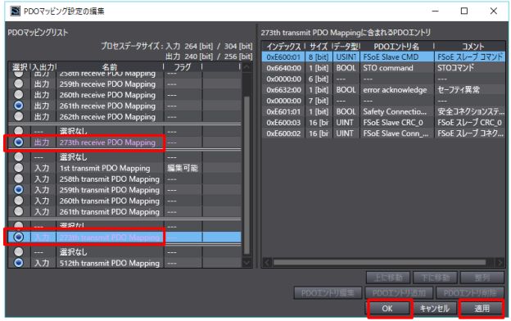Image resolution: width=511 pixels, height=321 pixels.
Task: Click the 編集可能 flag of 1st transmit PDO Mapping
Action: [x=183, y=168]
